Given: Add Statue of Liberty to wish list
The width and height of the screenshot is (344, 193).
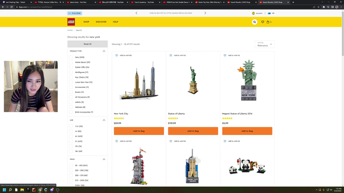Looking at the screenshot, I should [178, 55].
